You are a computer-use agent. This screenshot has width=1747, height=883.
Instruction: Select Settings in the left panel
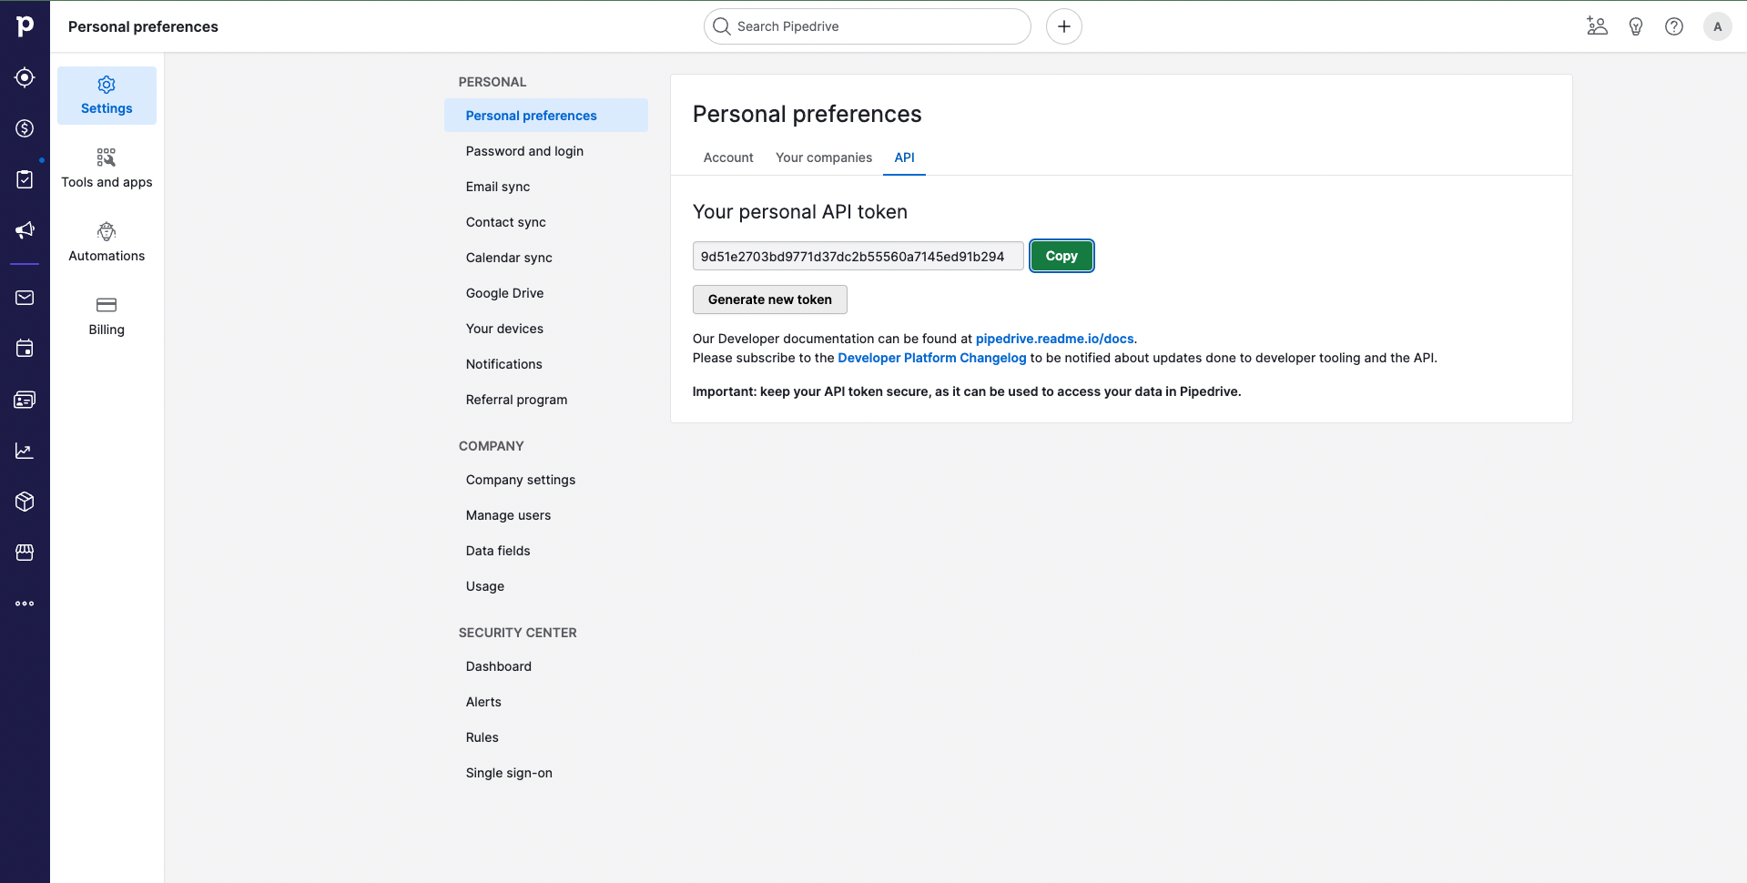(107, 96)
